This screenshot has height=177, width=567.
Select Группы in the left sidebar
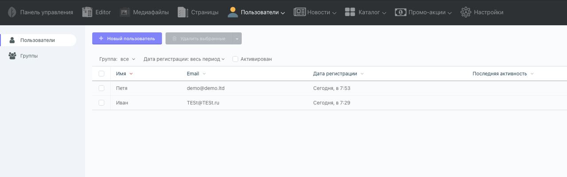coord(29,56)
